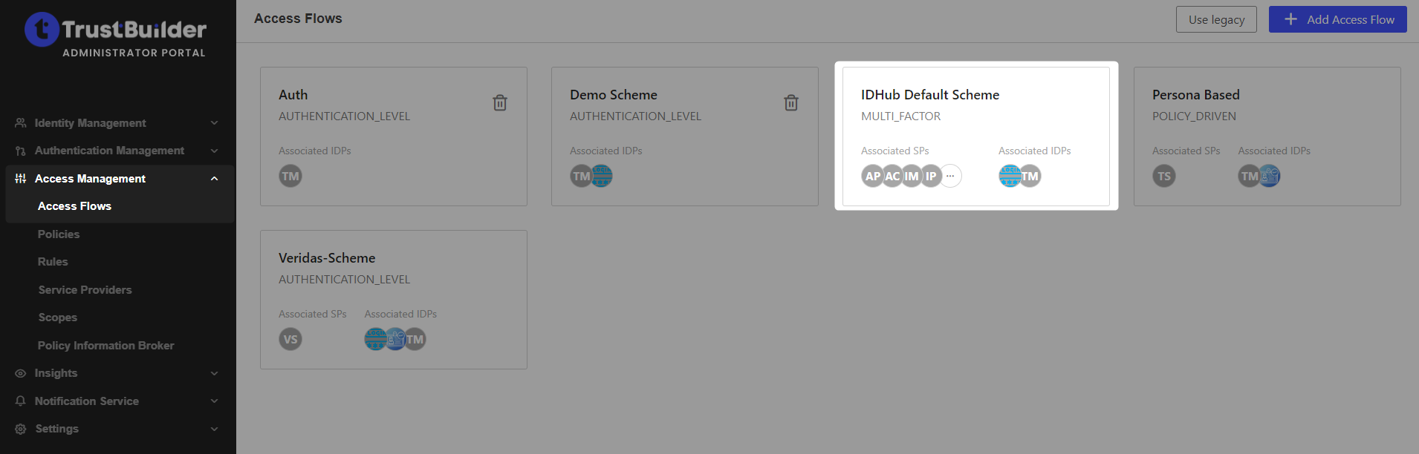Click the VS avatar in Veridas-Scheme
The width and height of the screenshot is (1419, 454).
coord(290,340)
